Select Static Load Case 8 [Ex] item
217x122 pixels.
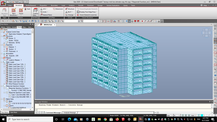[x=17, y=80]
